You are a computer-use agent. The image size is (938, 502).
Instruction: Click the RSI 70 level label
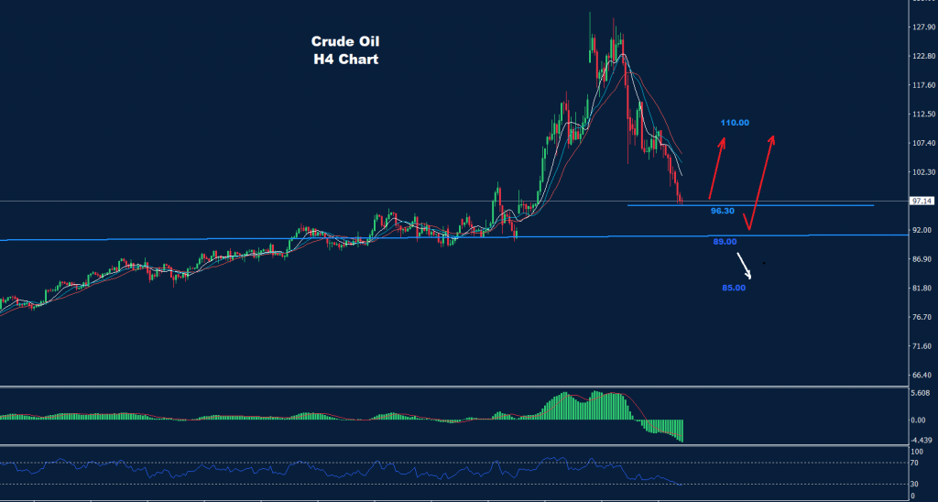tap(914, 463)
